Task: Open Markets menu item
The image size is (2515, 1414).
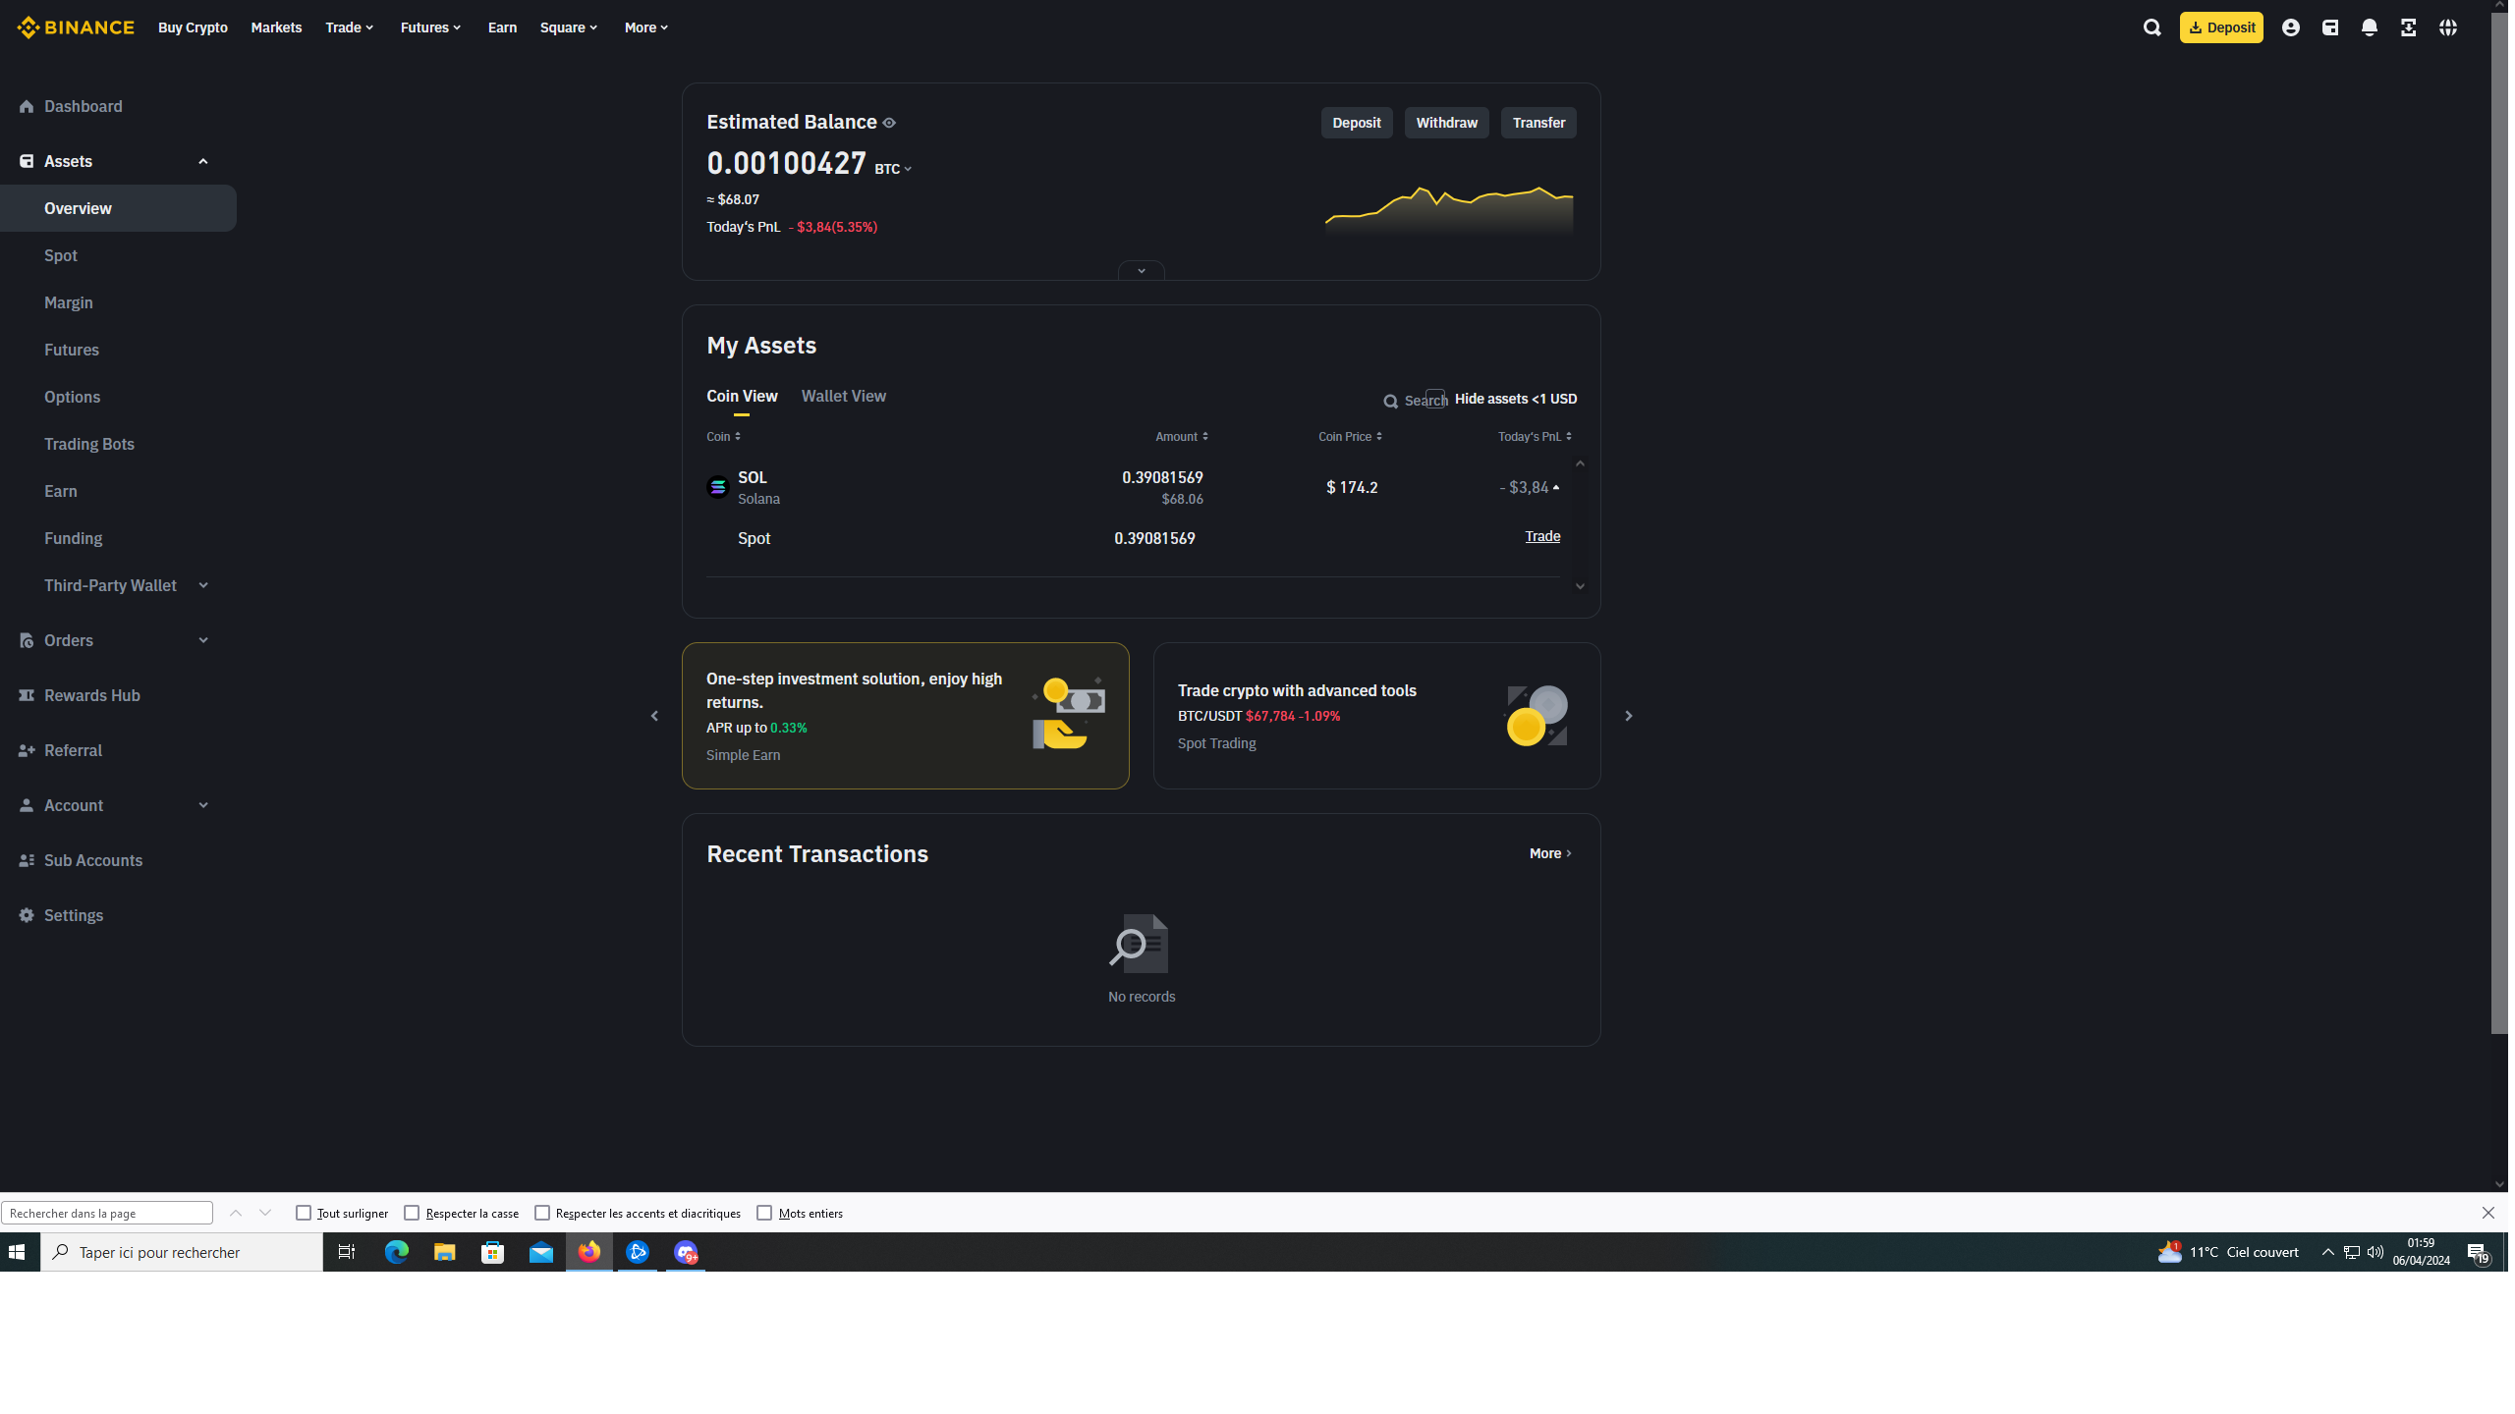Action: [276, 27]
